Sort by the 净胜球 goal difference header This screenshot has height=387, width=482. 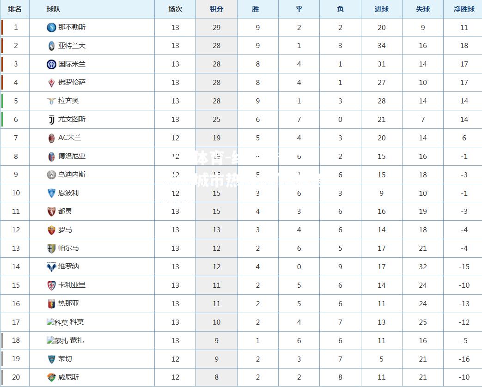464,9
